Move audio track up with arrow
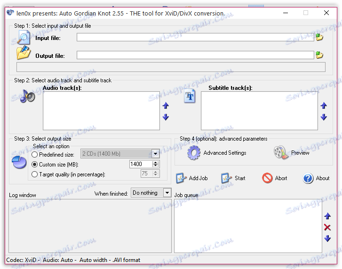This screenshot has height=269, width=342. 166,106
